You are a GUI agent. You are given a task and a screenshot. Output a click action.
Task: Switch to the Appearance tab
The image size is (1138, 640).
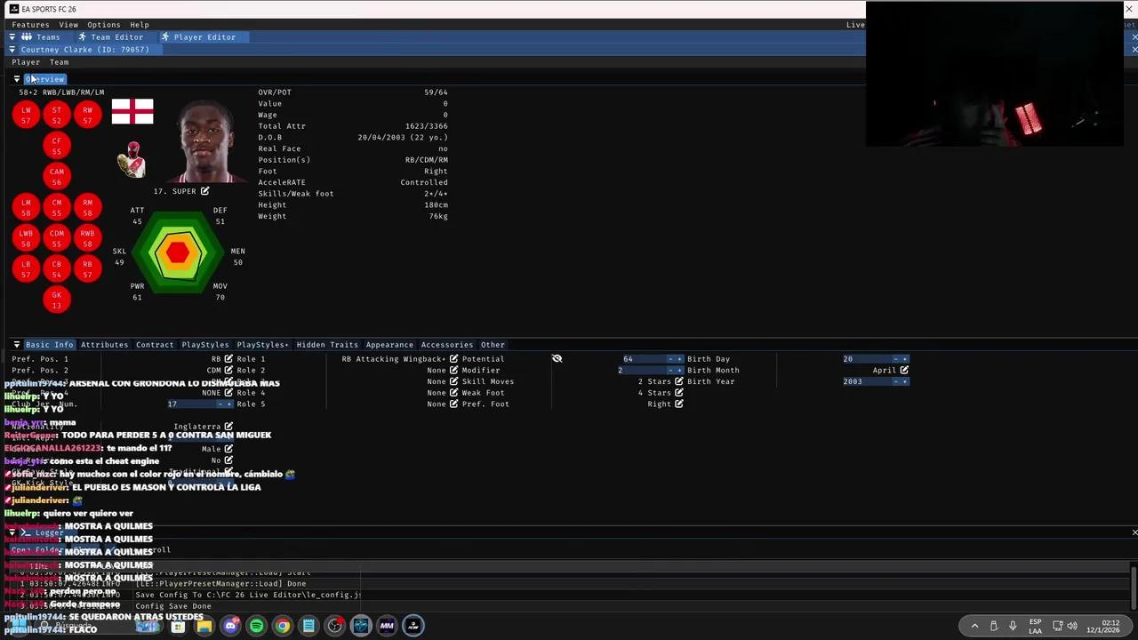[x=389, y=345]
